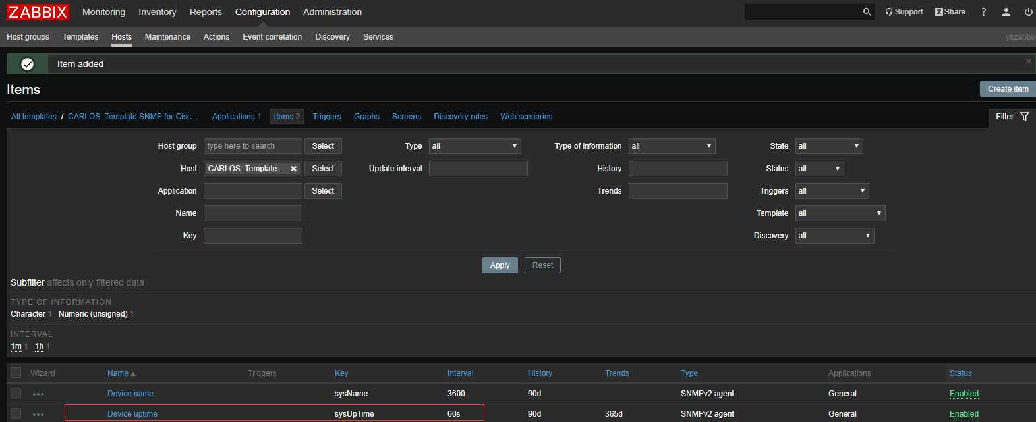Open the Discovery filter dropdown
The width and height of the screenshot is (1036, 422).
point(834,236)
